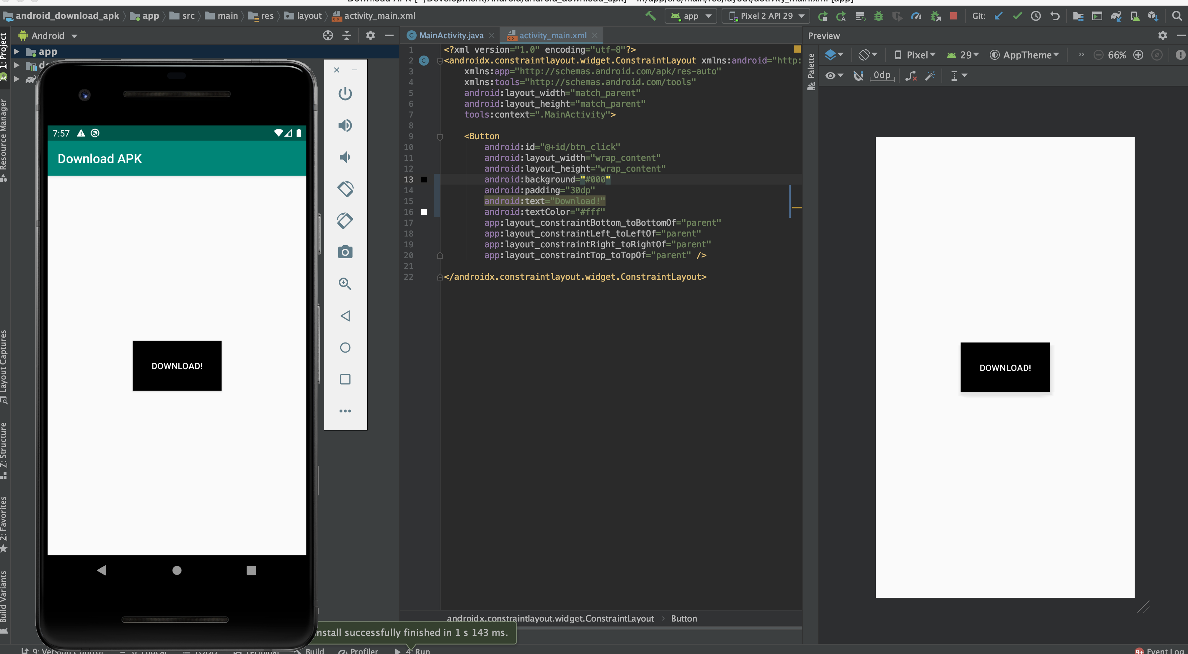Toggle the Build Variants tool window
1188x654 pixels.
click(4, 602)
